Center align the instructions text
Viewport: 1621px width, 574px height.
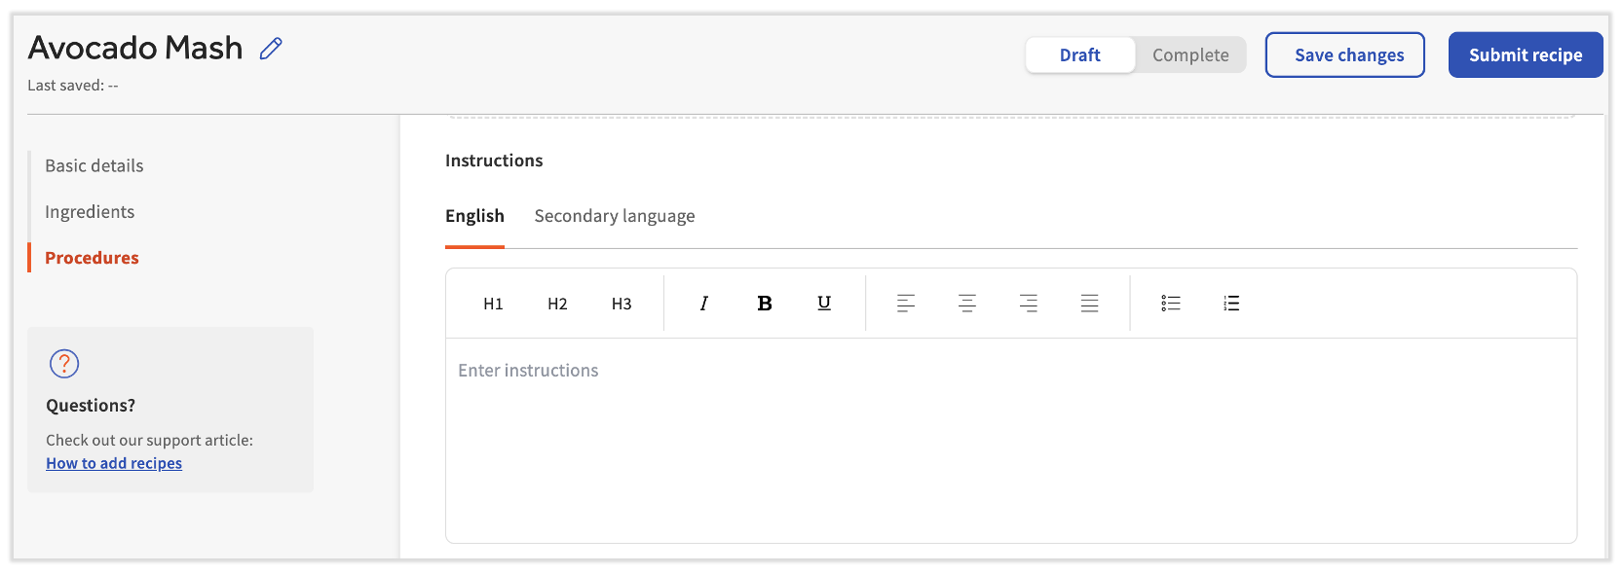966,304
